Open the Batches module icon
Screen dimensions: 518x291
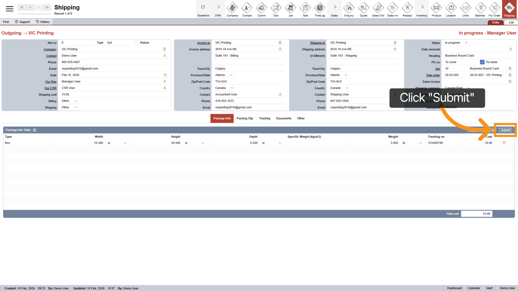480,9
